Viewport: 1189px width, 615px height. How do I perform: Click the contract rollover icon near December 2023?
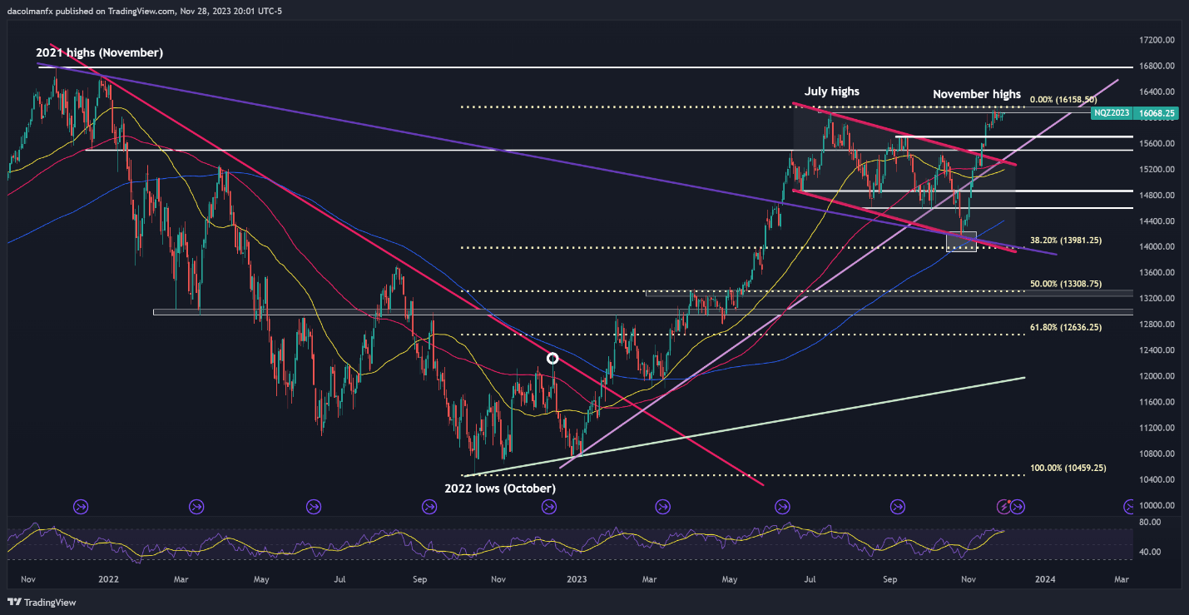(x=1018, y=505)
